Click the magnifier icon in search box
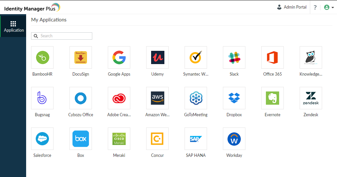Viewport: 337px width, 177px height. click(36, 36)
